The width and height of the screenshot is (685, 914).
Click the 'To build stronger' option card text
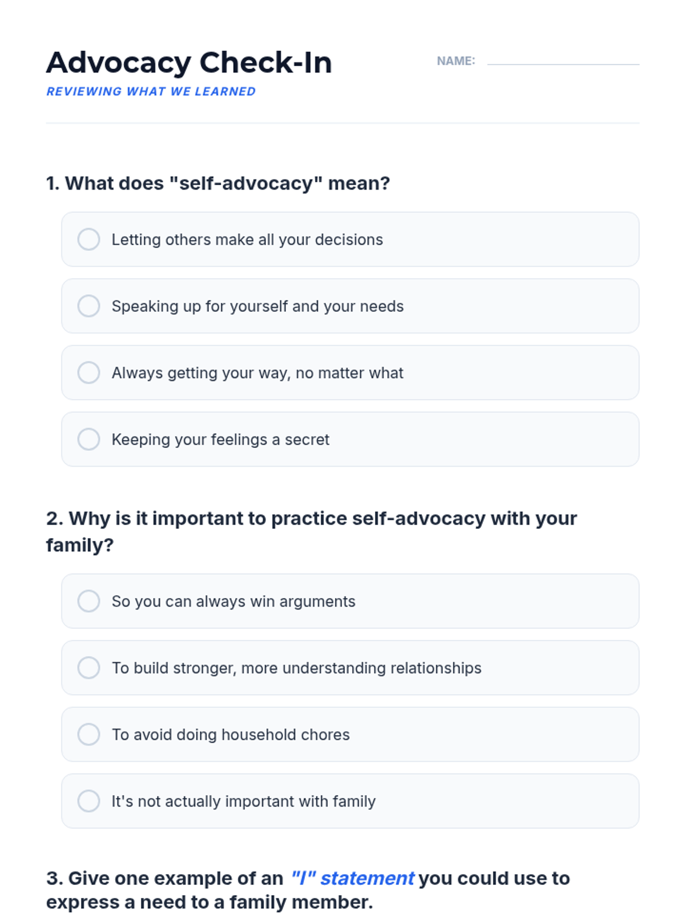point(297,668)
